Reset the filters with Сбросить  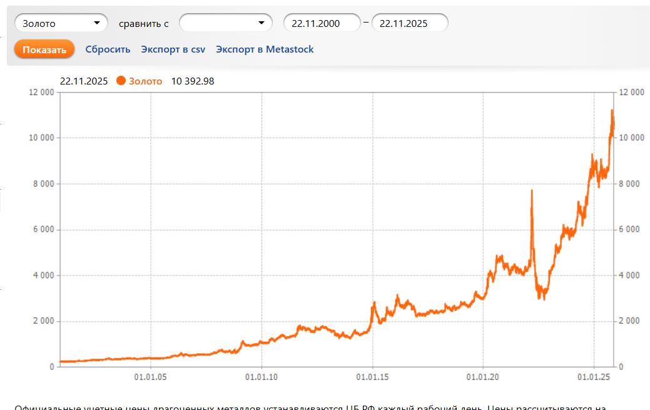click(x=108, y=49)
